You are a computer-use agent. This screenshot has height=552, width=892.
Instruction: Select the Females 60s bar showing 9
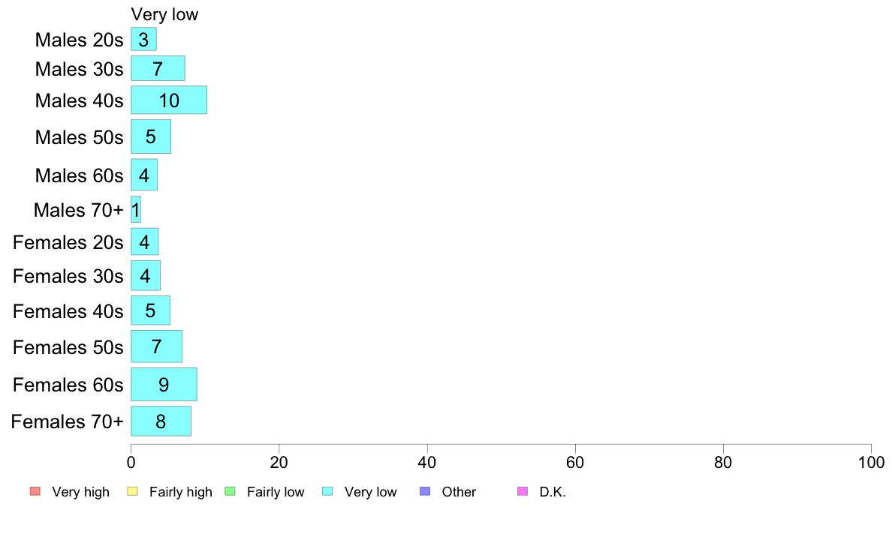coord(164,384)
